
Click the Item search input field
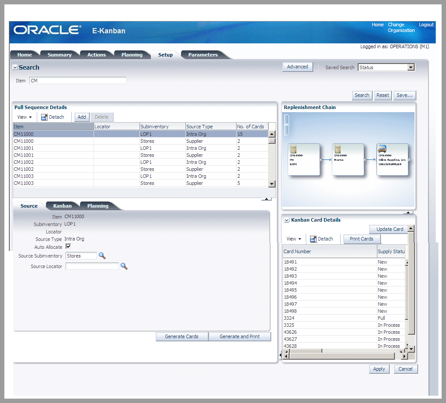pyautogui.click(x=78, y=81)
